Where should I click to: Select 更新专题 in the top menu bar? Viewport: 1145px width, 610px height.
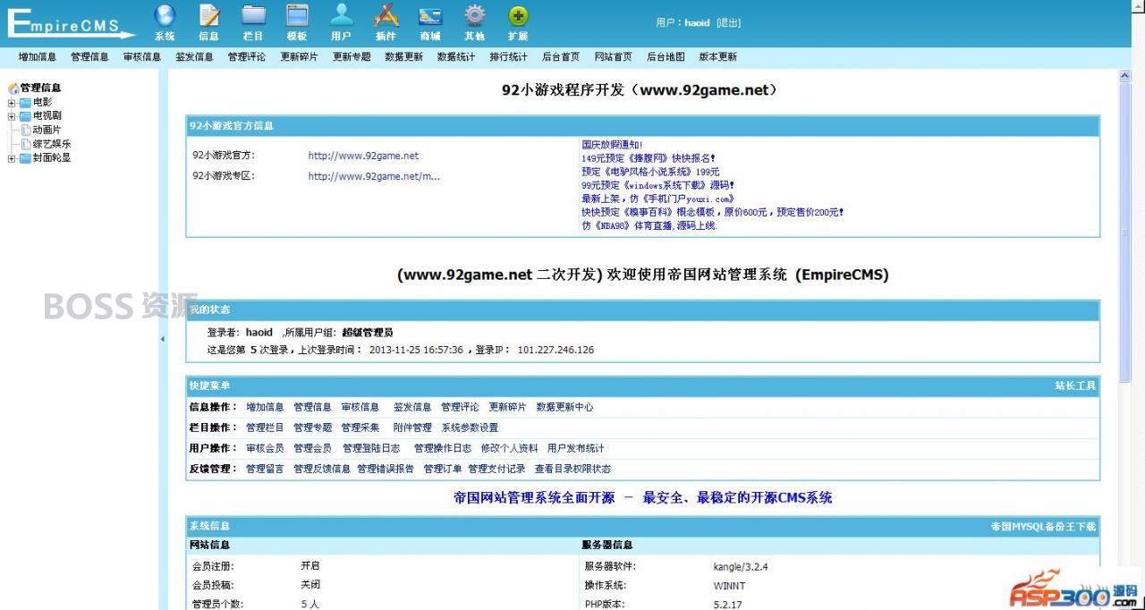(352, 56)
